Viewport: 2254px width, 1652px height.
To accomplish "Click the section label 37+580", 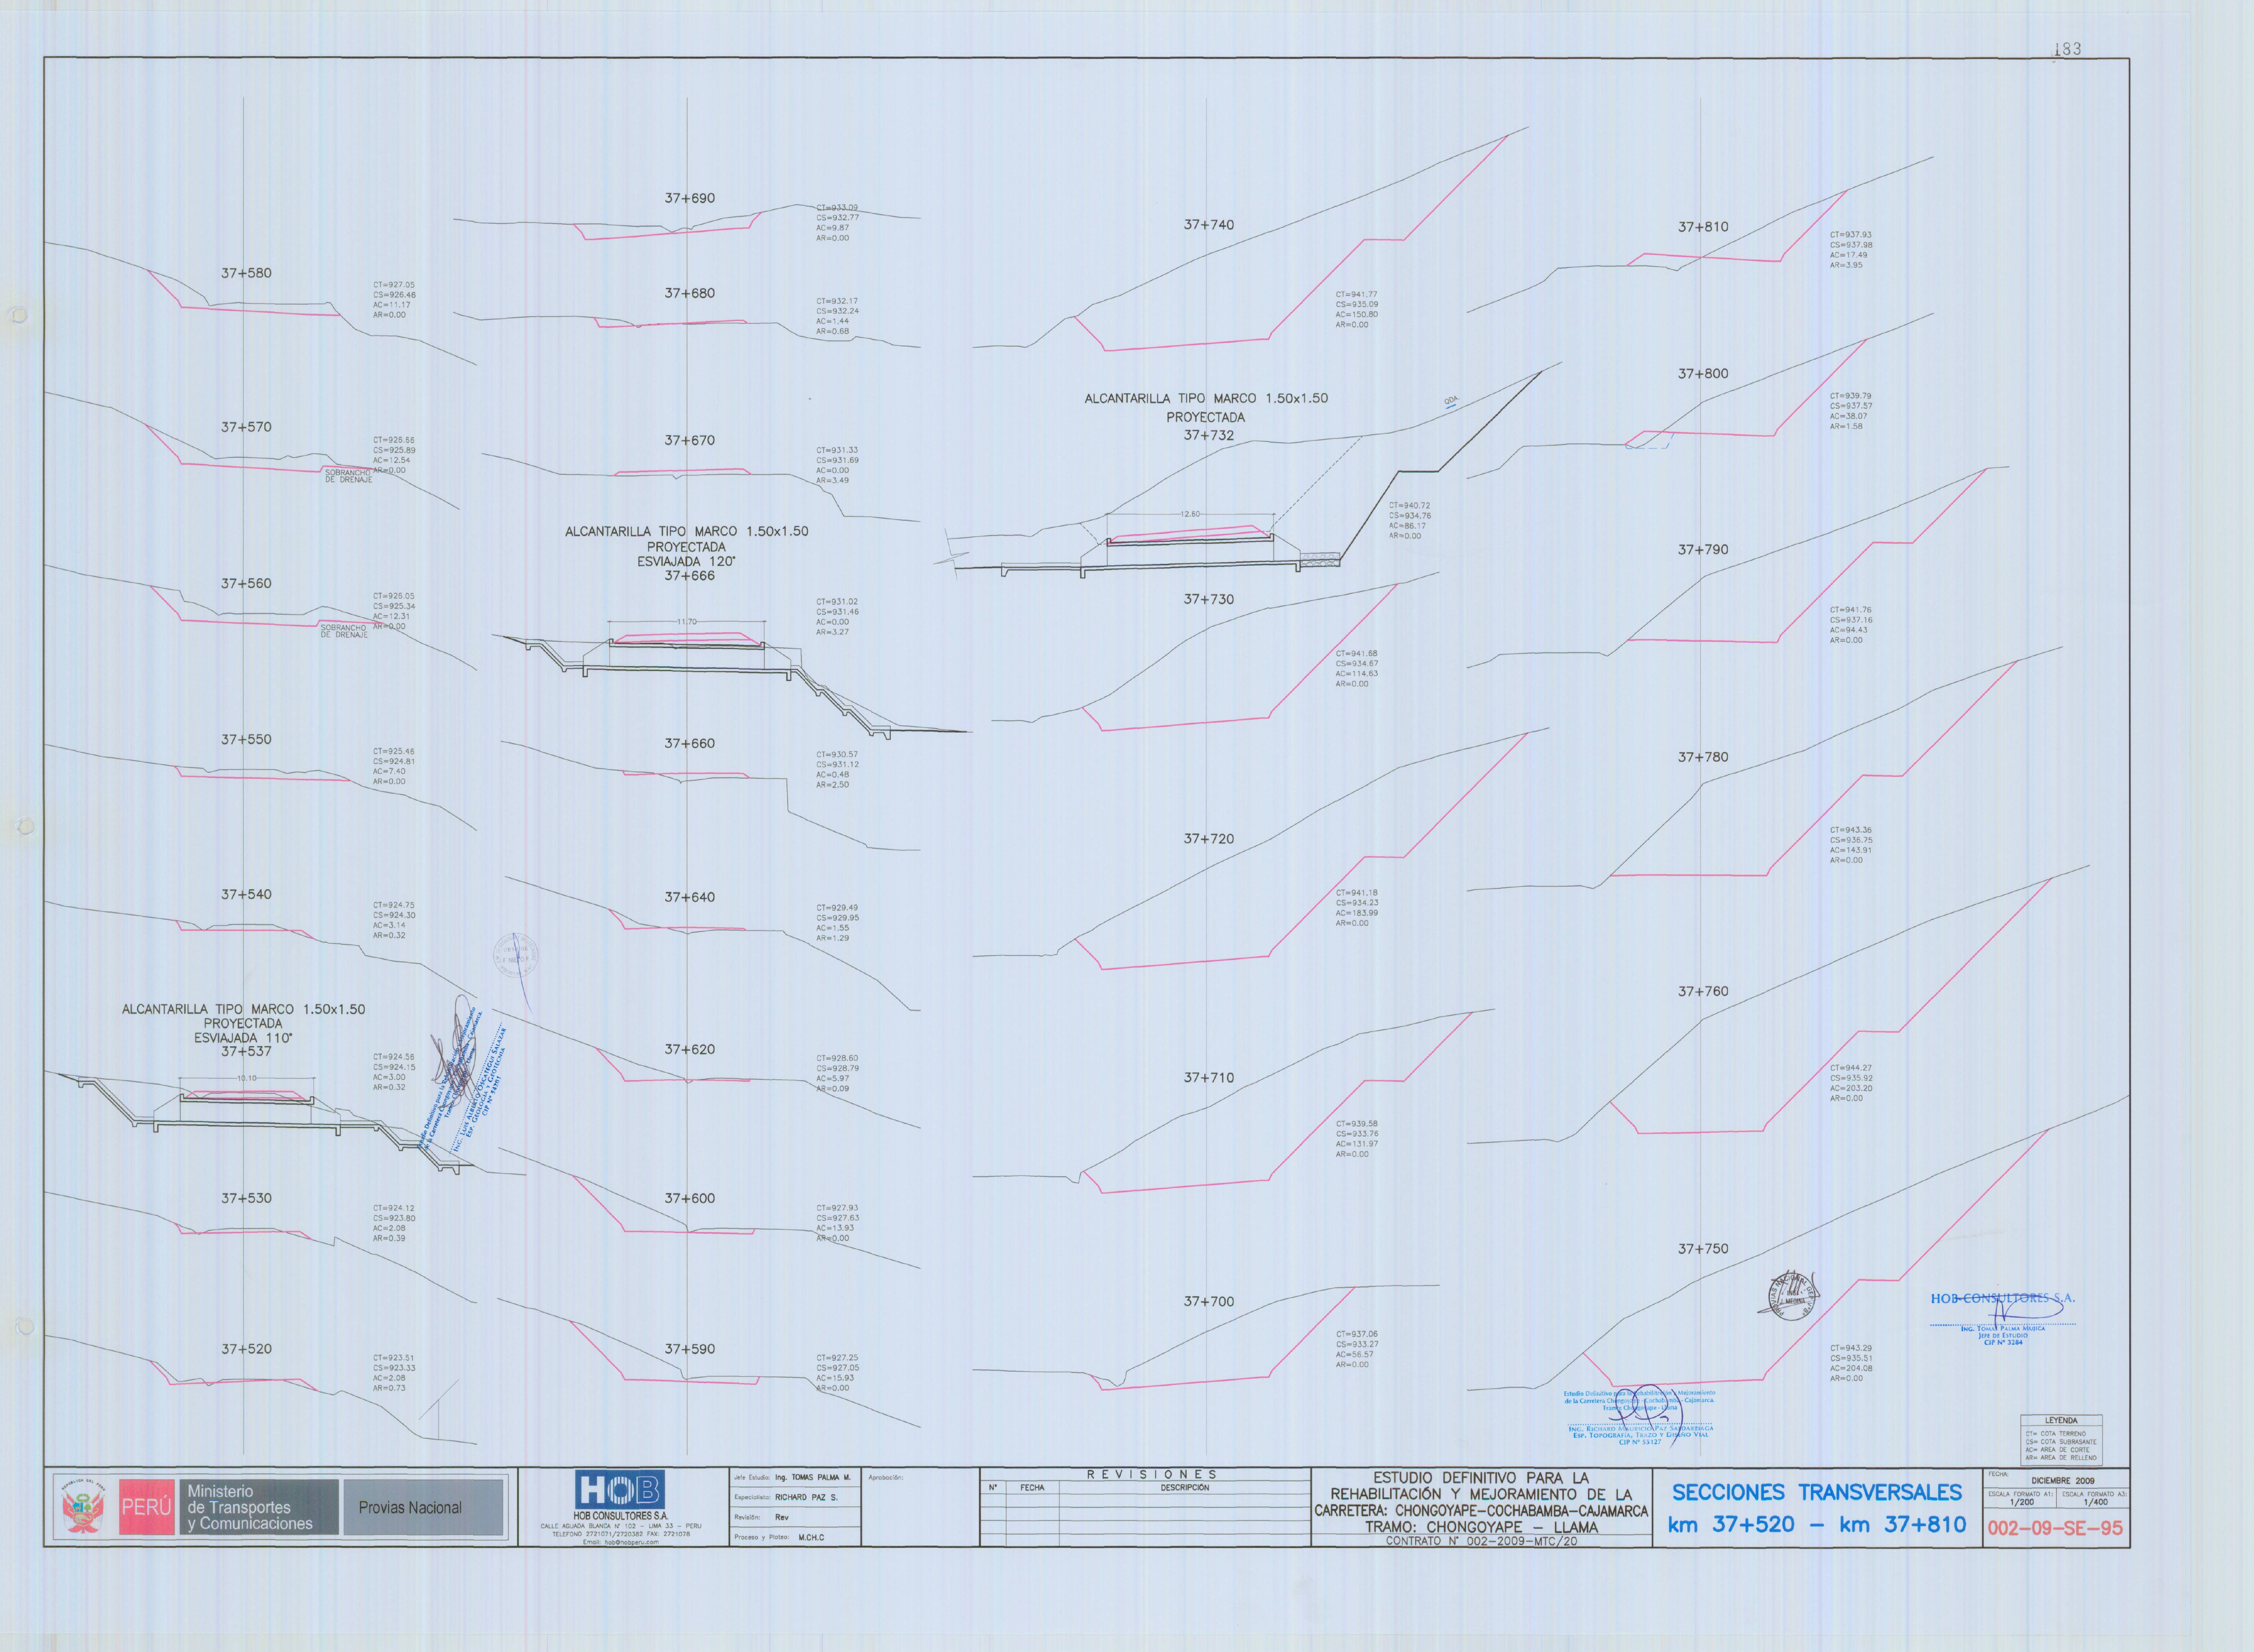I will click(246, 273).
